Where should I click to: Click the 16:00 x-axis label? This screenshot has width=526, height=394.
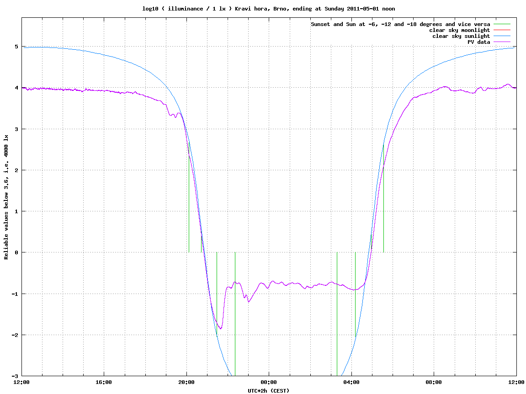pyautogui.click(x=104, y=382)
